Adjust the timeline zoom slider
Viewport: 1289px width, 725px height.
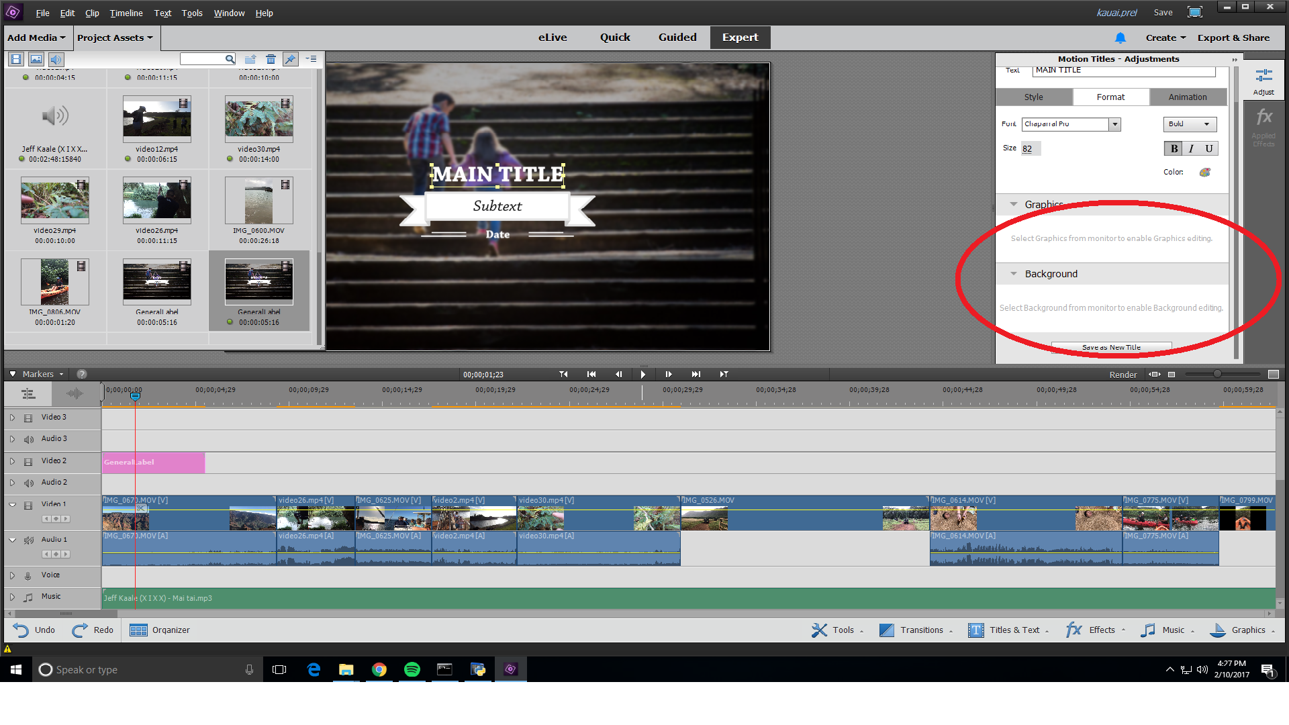tap(1216, 374)
